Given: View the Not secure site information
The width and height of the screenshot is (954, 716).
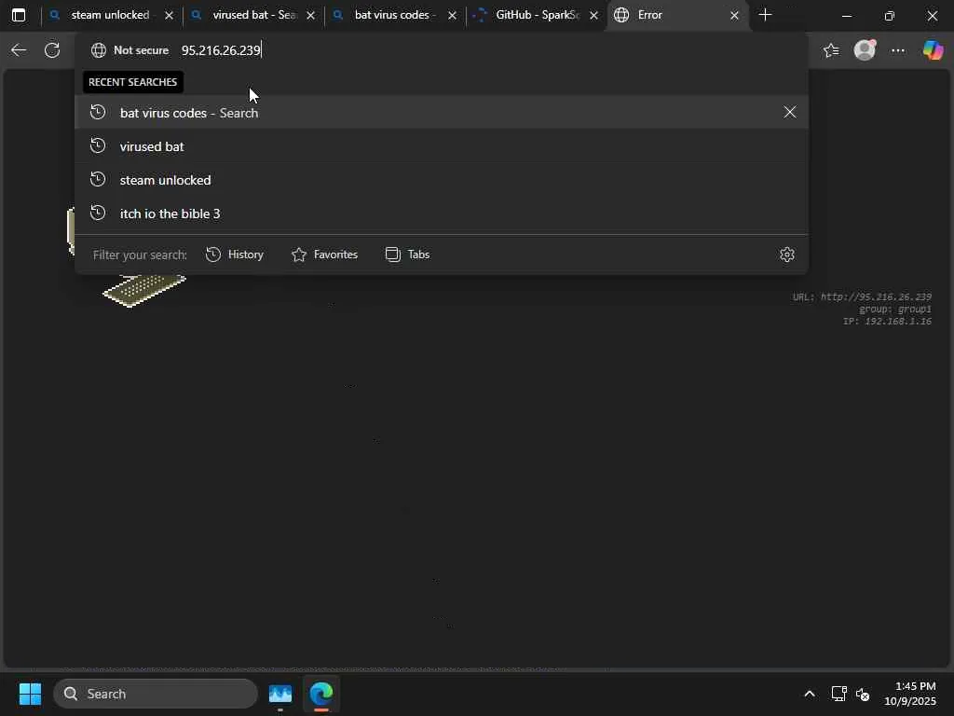Looking at the screenshot, I should click(x=129, y=50).
